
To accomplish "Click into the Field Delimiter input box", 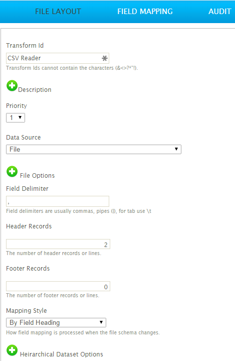I will click(58, 201).
